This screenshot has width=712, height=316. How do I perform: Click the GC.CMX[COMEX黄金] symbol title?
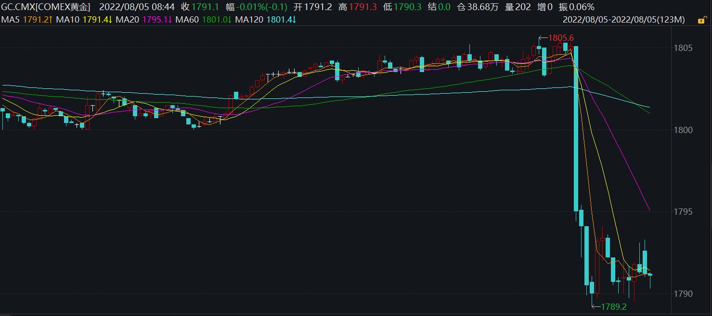[47, 7]
